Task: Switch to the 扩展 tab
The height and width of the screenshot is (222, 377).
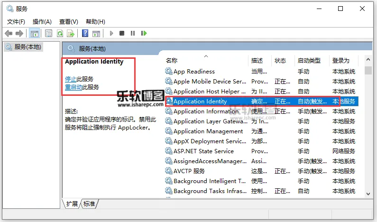Action: coord(72,203)
